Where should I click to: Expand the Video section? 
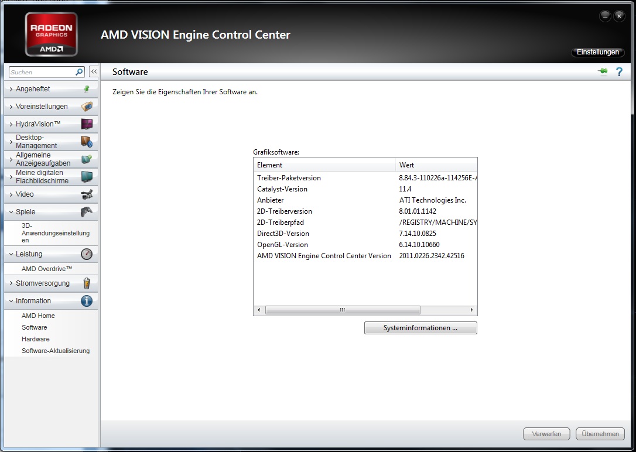[51, 194]
